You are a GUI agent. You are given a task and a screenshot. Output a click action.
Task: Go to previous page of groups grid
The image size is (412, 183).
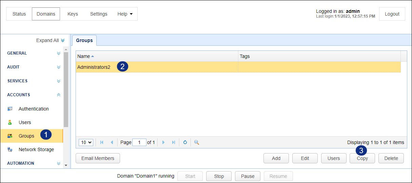pos(112,142)
